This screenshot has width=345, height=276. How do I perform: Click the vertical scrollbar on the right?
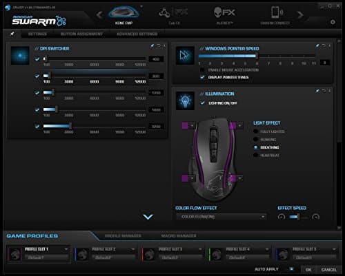(x=339, y=92)
